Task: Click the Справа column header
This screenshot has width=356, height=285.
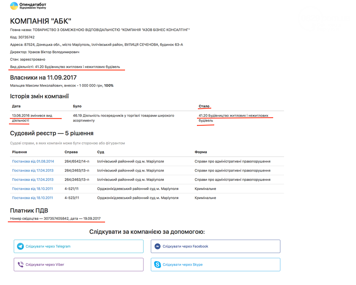Action: (71, 152)
